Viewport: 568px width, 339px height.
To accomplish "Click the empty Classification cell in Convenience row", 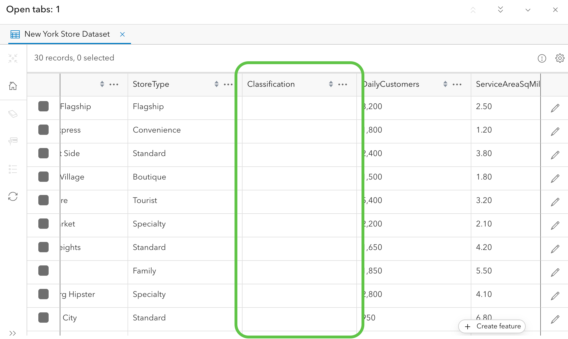I will (299, 130).
